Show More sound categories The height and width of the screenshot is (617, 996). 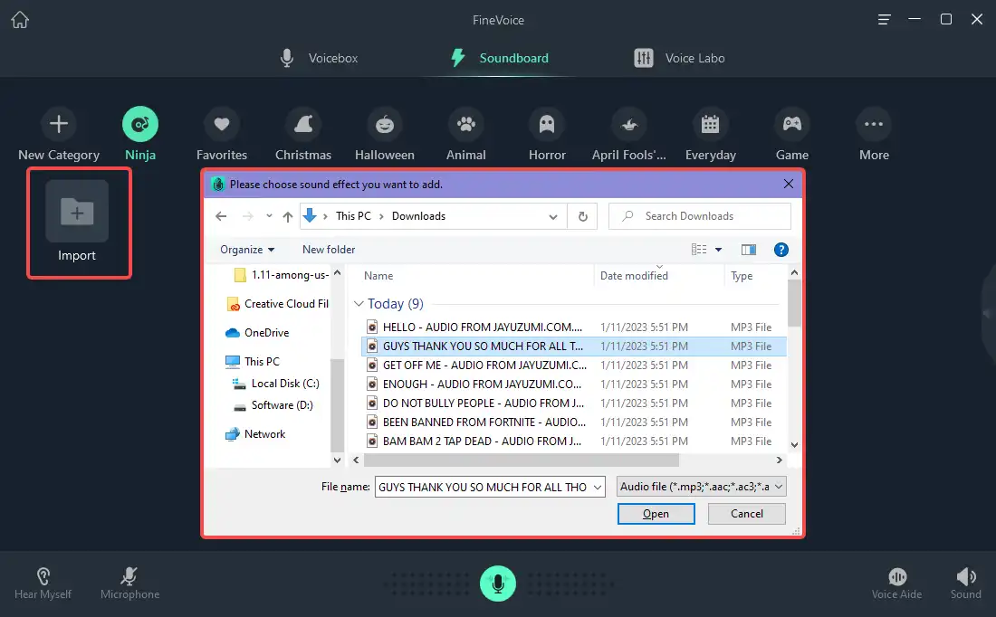[x=874, y=135]
